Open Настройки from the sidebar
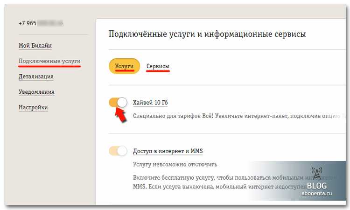The width and height of the screenshot is (350, 210). (33, 107)
